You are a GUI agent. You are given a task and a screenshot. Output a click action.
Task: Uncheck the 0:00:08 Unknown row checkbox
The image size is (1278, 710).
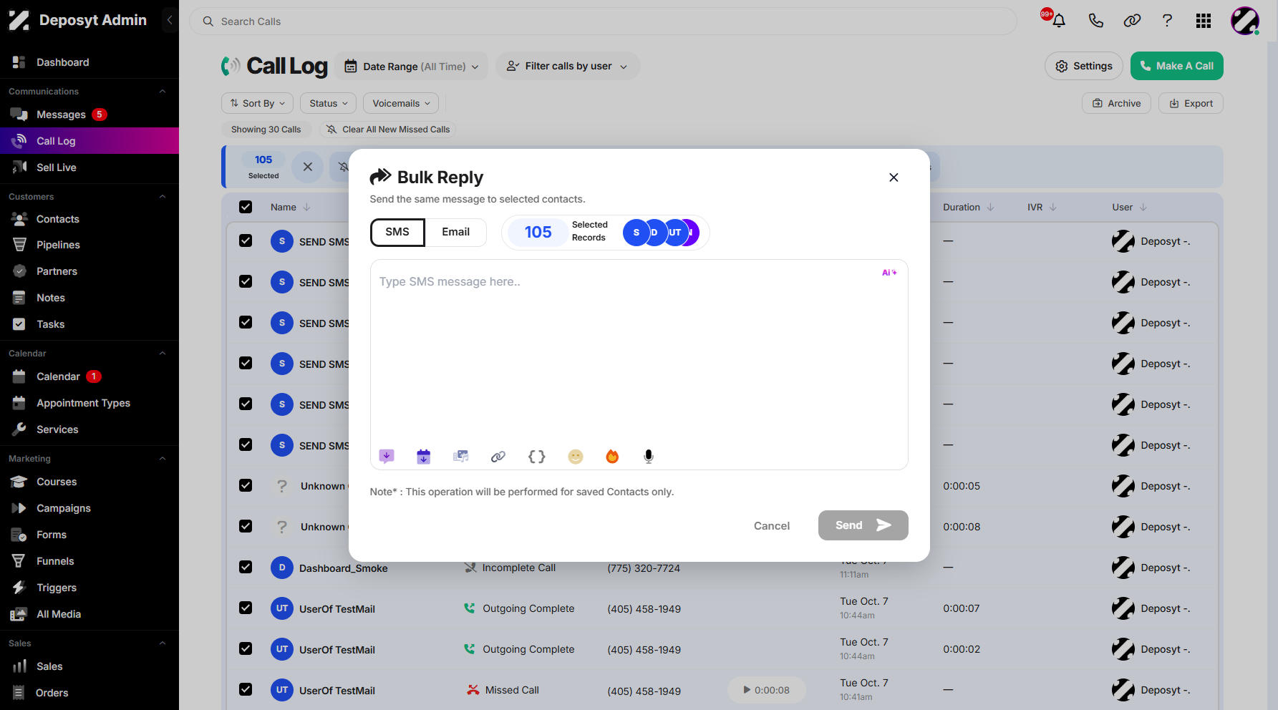coord(246,526)
